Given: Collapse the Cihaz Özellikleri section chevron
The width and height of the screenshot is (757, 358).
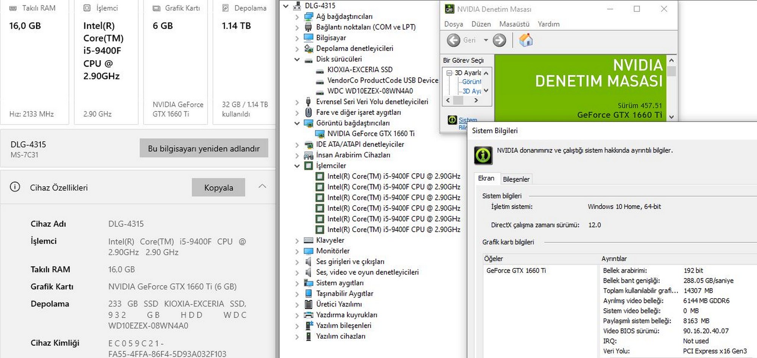Looking at the screenshot, I should coord(262,186).
